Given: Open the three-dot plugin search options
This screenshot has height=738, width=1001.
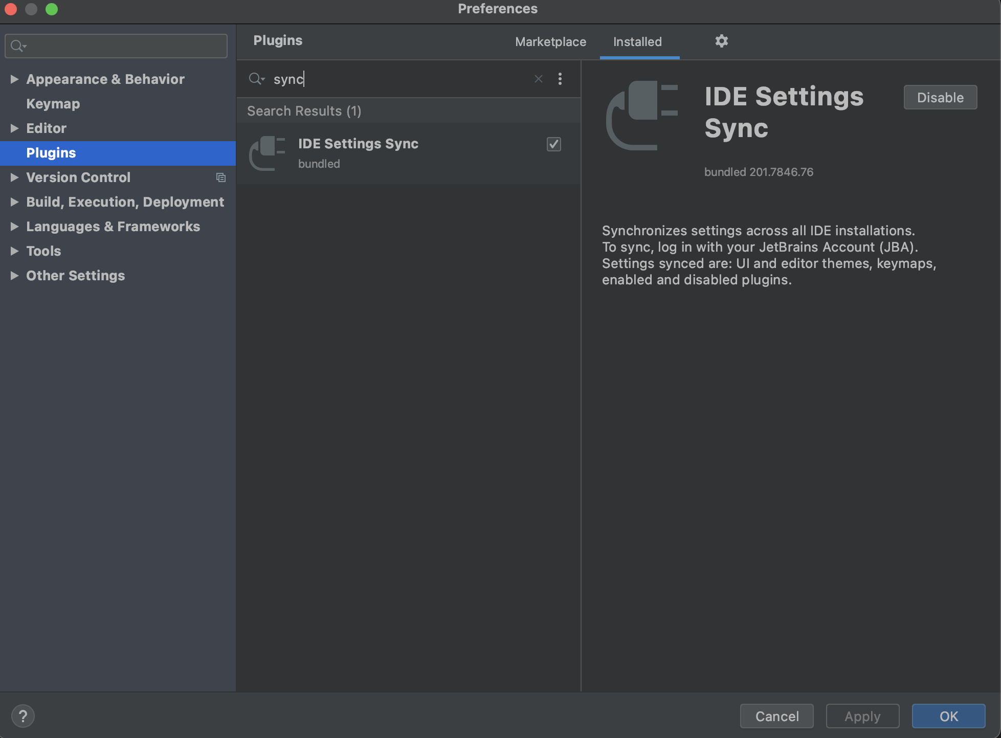Looking at the screenshot, I should tap(560, 79).
